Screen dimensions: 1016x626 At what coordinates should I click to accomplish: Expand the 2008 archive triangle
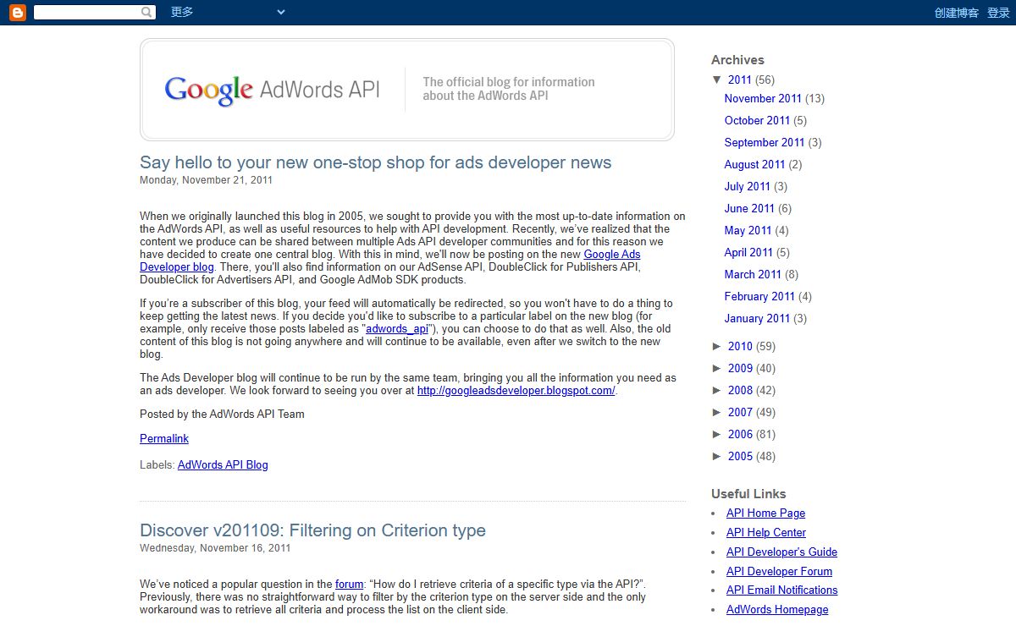pyautogui.click(x=717, y=390)
